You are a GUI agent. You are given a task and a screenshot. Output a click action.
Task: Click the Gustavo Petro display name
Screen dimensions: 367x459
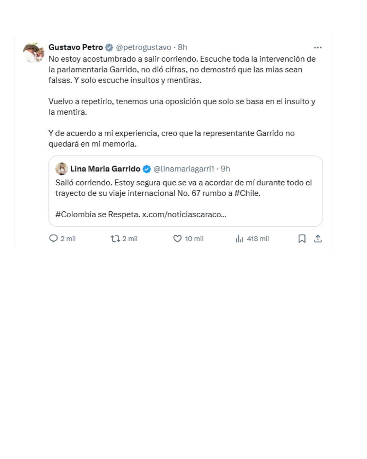coord(76,47)
